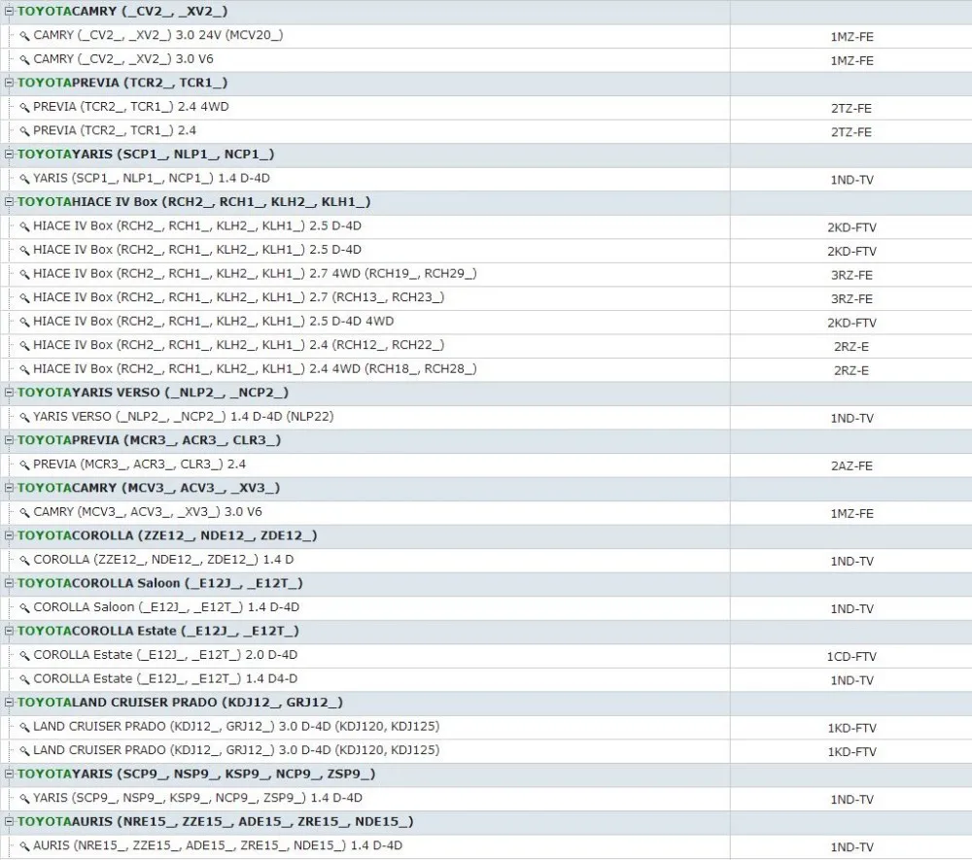Collapse the TOYOTA PREVIA (MCR3_, ACR3_, CLR3_) group
The image size is (972, 860).
click(x=10, y=440)
